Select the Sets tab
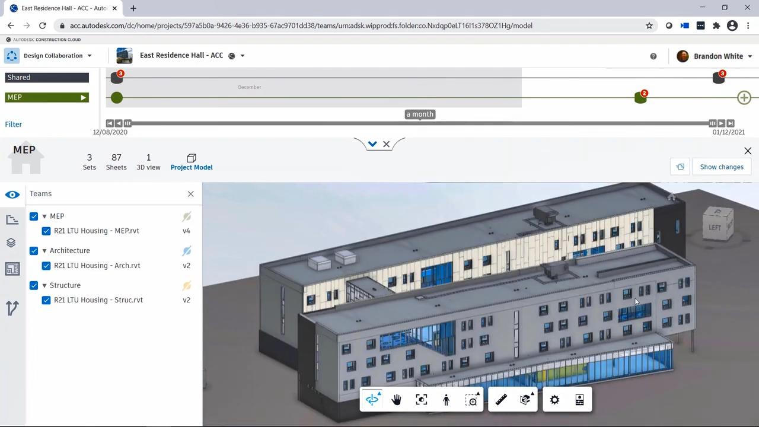The width and height of the screenshot is (759, 427). click(x=90, y=161)
